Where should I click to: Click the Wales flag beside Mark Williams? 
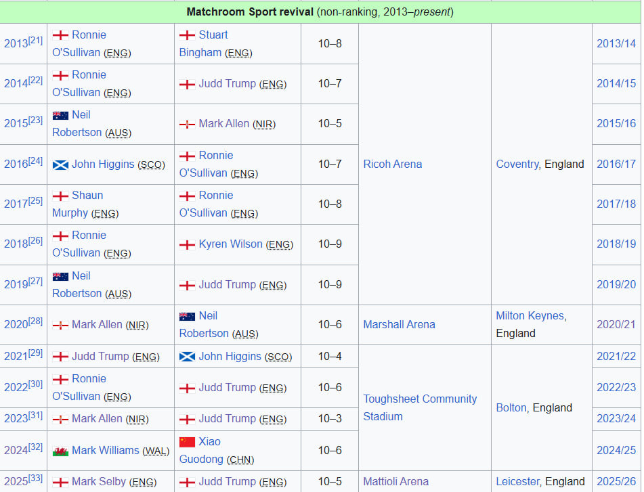click(60, 451)
